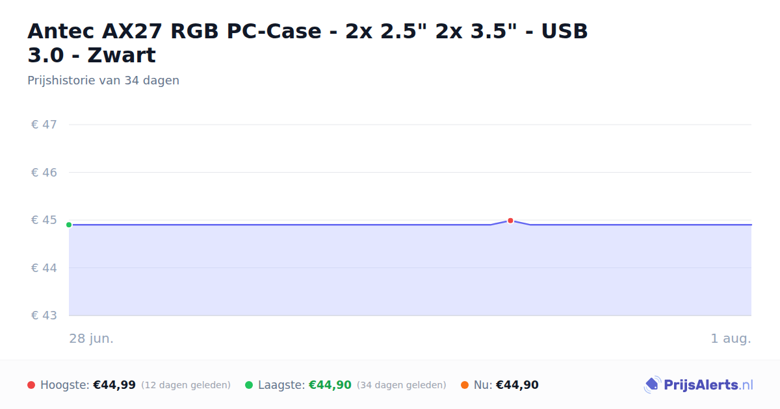Click the 1 aug. end date label
The height and width of the screenshot is (409, 780).
731,338
